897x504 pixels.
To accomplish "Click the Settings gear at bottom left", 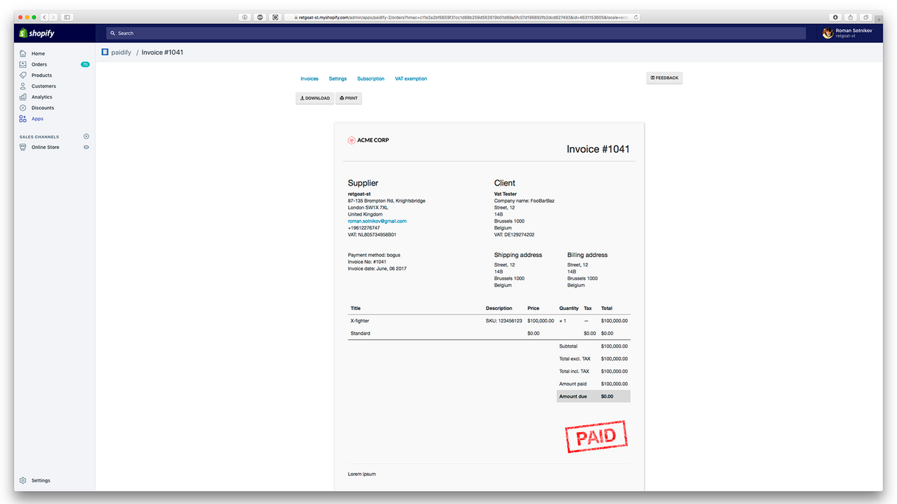I will pyautogui.click(x=23, y=480).
